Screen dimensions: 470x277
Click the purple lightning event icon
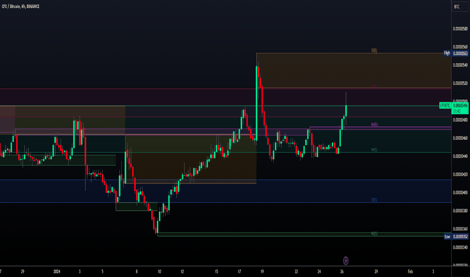[x=345, y=260]
